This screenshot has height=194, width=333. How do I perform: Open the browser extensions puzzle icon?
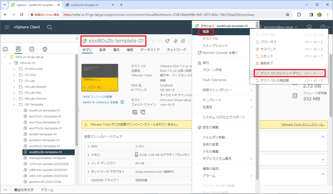tap(299, 14)
